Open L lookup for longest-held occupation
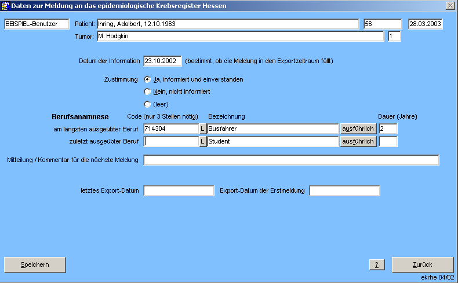Image resolution: width=458 pixels, height=283 pixels. (x=203, y=128)
